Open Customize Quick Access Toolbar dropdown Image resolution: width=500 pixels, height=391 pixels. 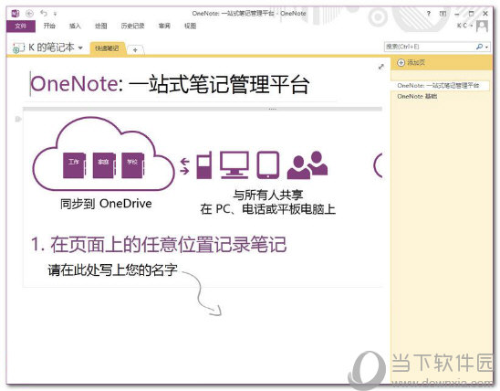tap(55, 14)
